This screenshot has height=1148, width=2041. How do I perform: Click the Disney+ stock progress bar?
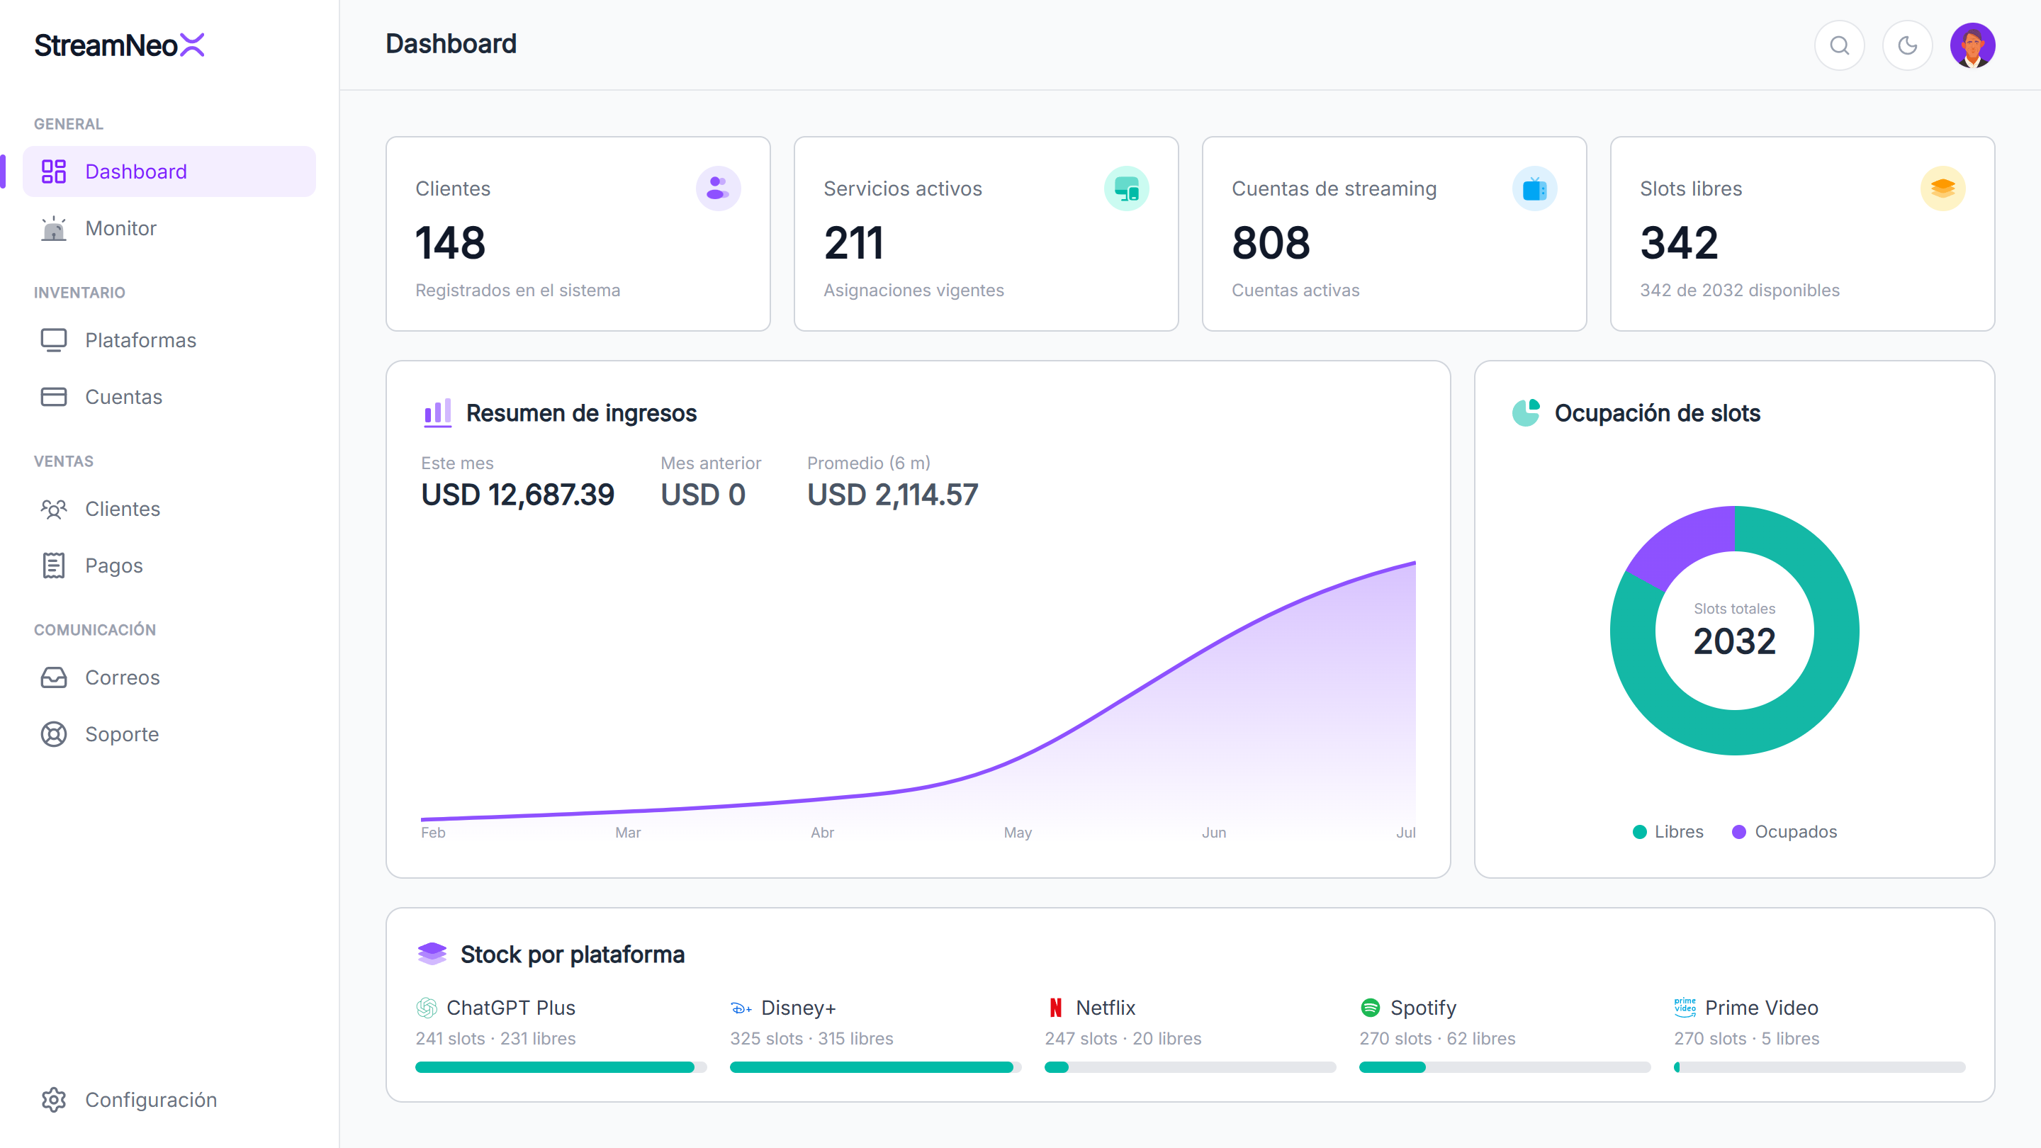(875, 1067)
